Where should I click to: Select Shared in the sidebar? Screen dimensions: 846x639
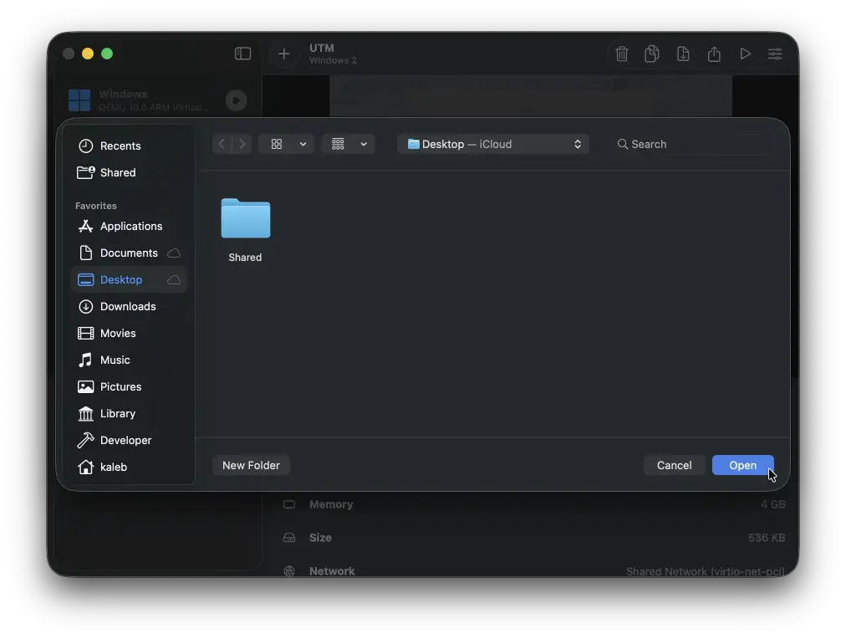[129, 172]
